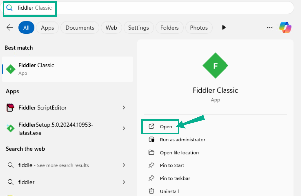Image resolution: width=301 pixels, height=196 pixels.
Task: Click the Fiddler ScriptEditor app icon
Action: (11, 108)
